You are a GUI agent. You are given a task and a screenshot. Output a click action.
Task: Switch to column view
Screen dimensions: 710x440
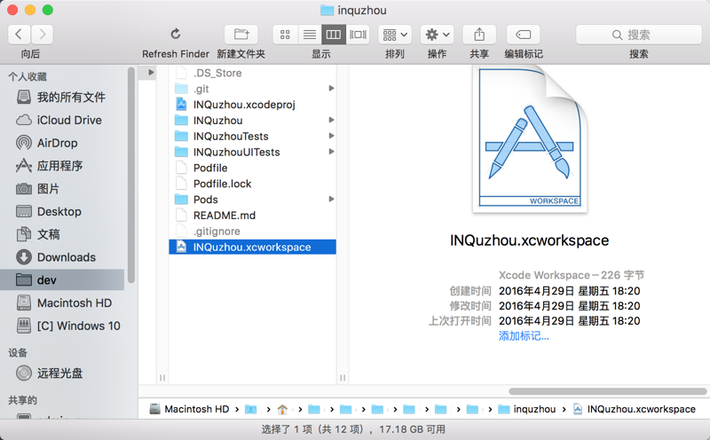click(x=334, y=35)
